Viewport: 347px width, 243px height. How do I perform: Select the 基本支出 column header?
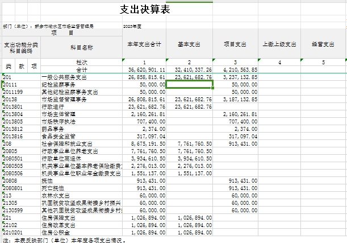(x=189, y=44)
